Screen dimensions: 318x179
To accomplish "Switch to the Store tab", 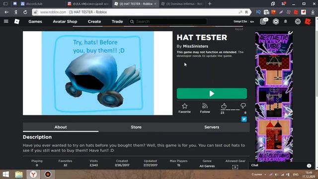I will [x=136, y=127].
